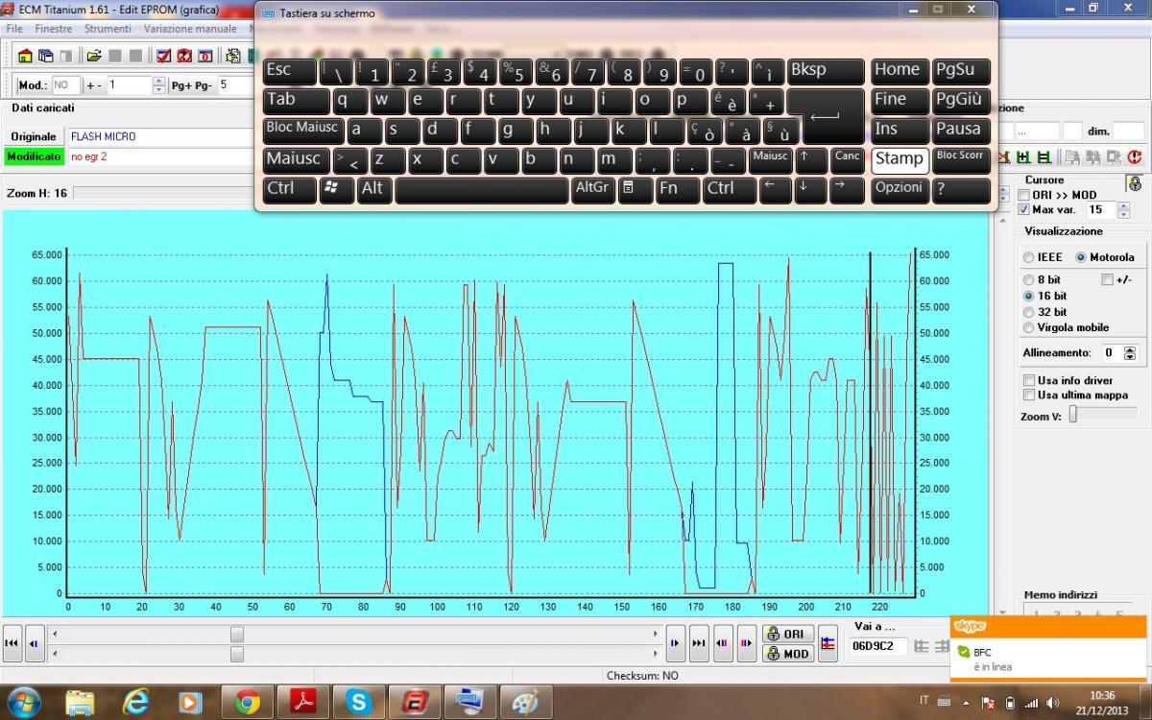This screenshot has width=1152, height=720.
Task: Open Internet Explorer from the taskbar
Action: 136,702
